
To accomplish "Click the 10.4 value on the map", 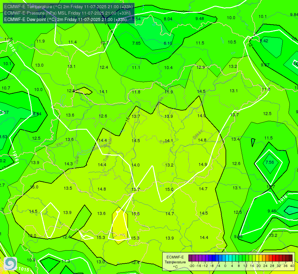I will coord(168,68).
